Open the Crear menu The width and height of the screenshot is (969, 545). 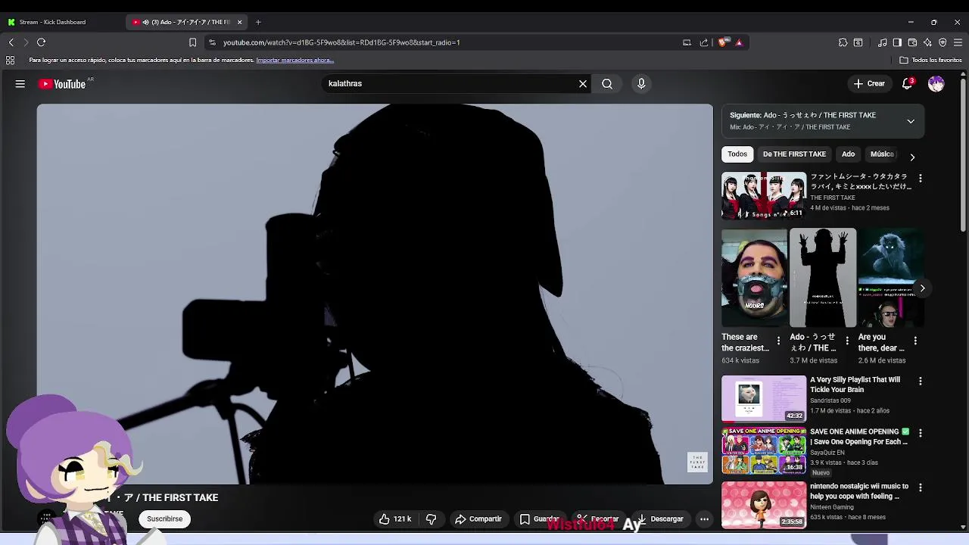pyautogui.click(x=869, y=84)
